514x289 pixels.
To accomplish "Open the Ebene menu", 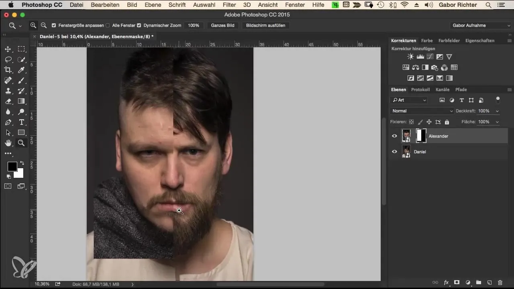I will (153, 5).
